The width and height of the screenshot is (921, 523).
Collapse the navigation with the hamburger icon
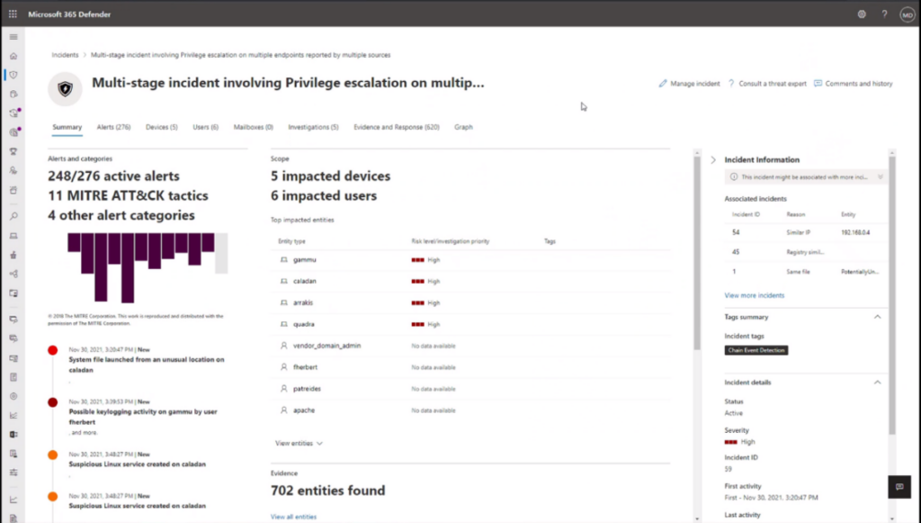(x=13, y=38)
